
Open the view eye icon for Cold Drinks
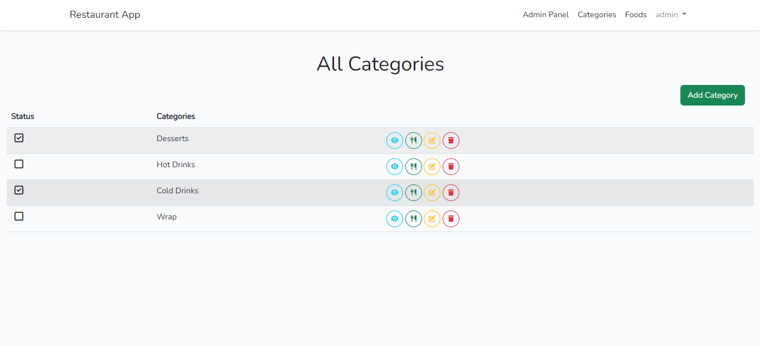coord(395,193)
